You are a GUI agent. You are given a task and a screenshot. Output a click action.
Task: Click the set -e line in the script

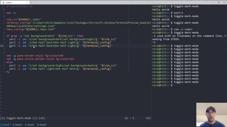(11, 13)
